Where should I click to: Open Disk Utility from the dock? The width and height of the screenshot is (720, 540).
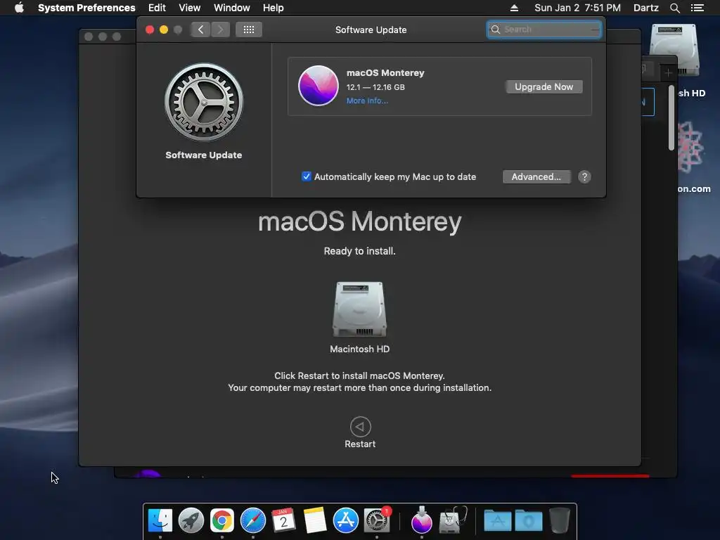(452, 520)
